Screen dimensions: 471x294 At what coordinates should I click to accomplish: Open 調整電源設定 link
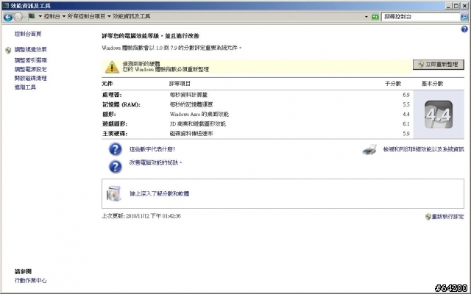[x=31, y=69]
